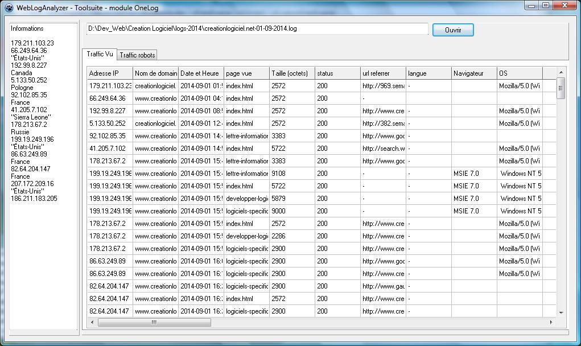Click the Navigateur column header

[473, 73]
